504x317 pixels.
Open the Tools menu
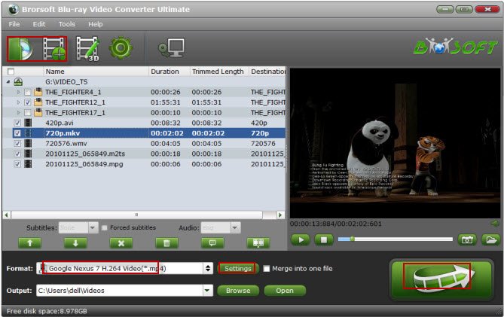pyautogui.click(x=67, y=24)
